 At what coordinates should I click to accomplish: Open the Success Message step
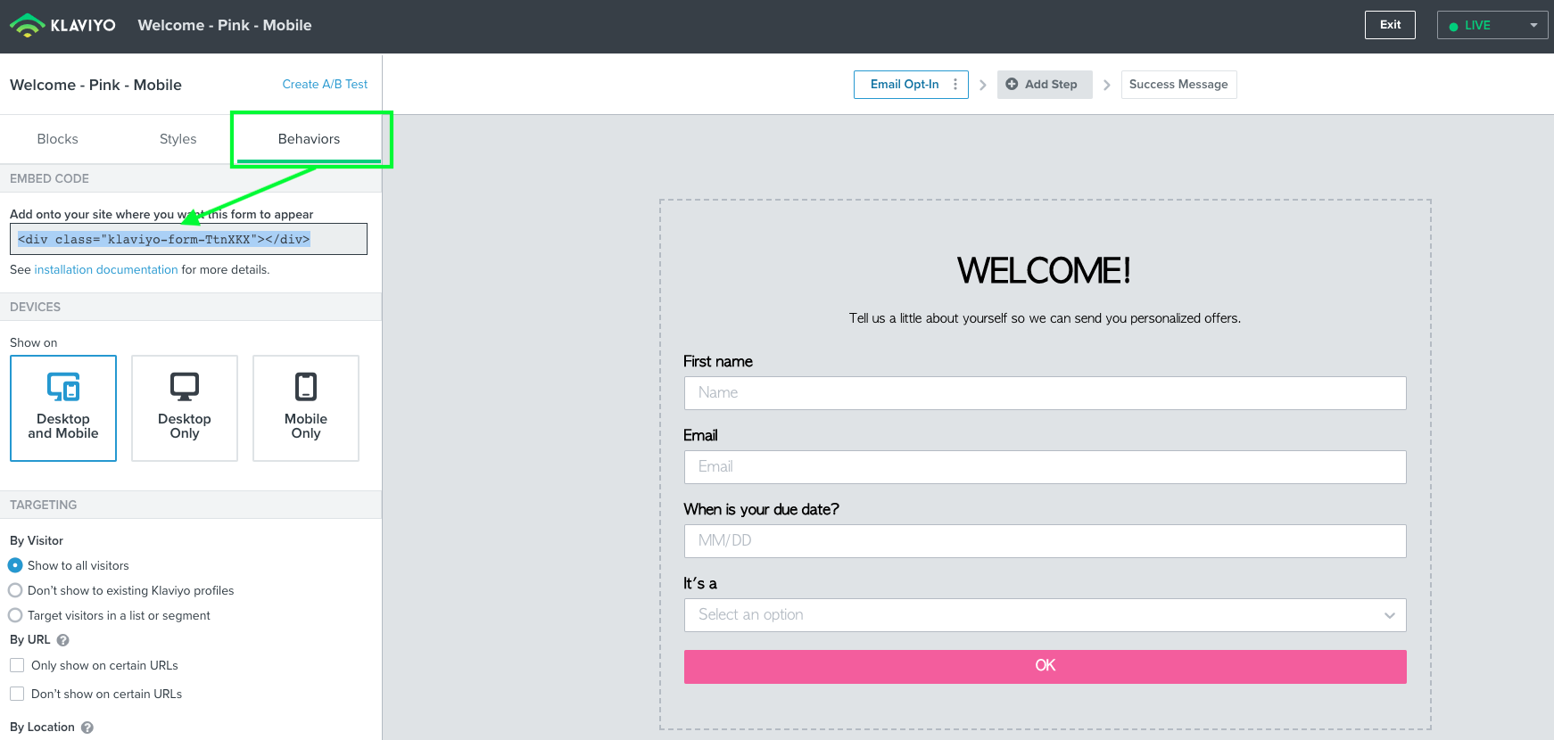click(x=1178, y=85)
